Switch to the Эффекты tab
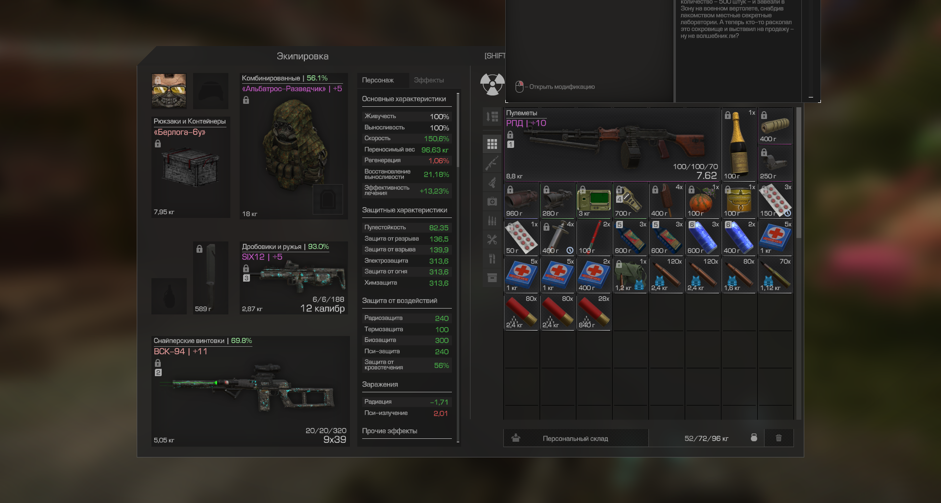The height and width of the screenshot is (503, 941). click(x=429, y=80)
